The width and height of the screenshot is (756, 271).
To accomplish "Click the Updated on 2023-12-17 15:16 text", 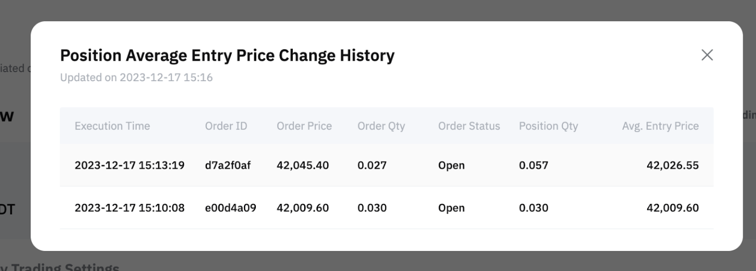I will coord(136,78).
